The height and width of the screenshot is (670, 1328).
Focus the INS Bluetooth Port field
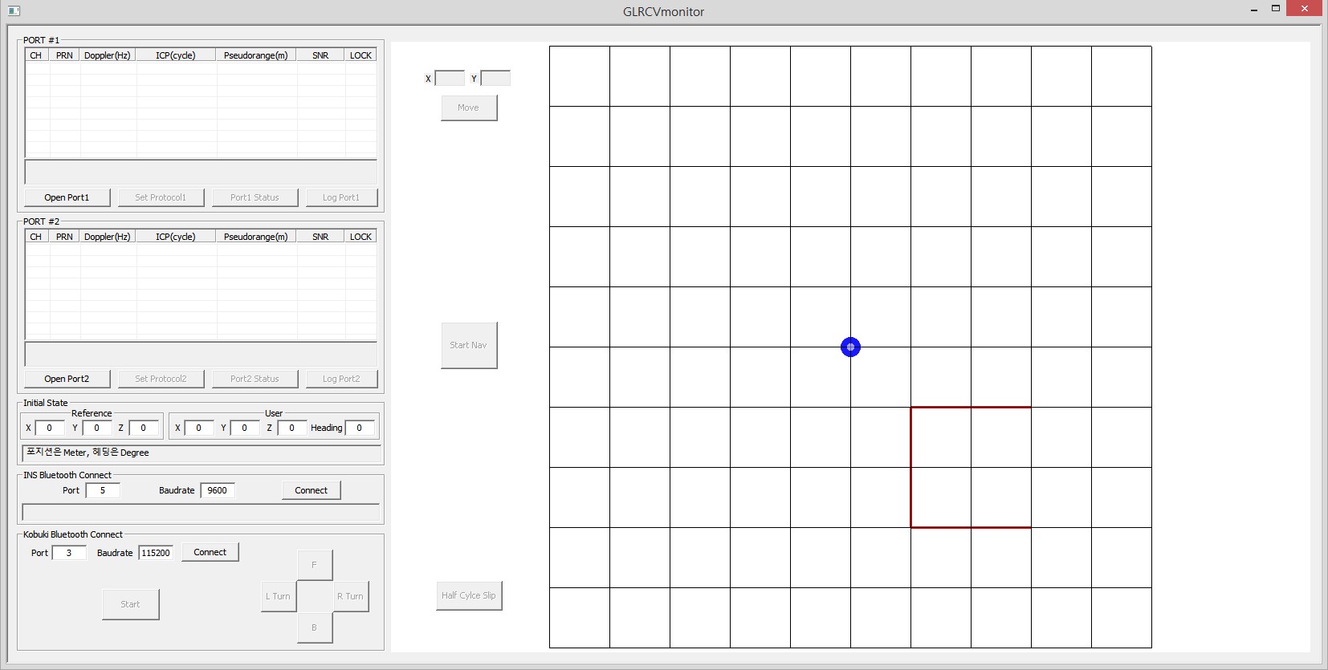pos(103,490)
